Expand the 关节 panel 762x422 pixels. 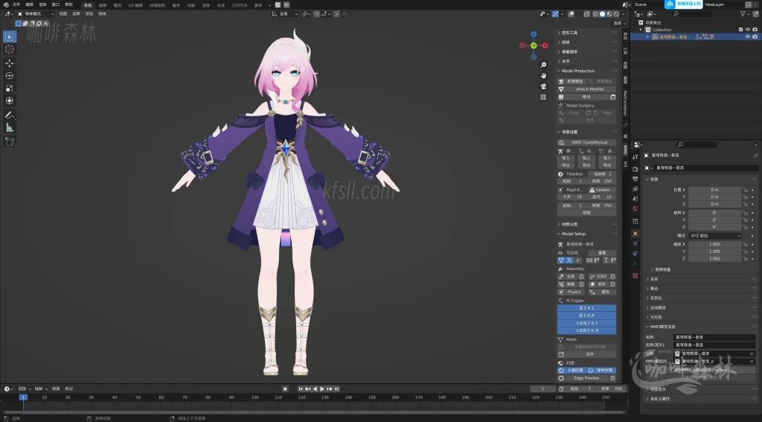click(x=566, y=62)
